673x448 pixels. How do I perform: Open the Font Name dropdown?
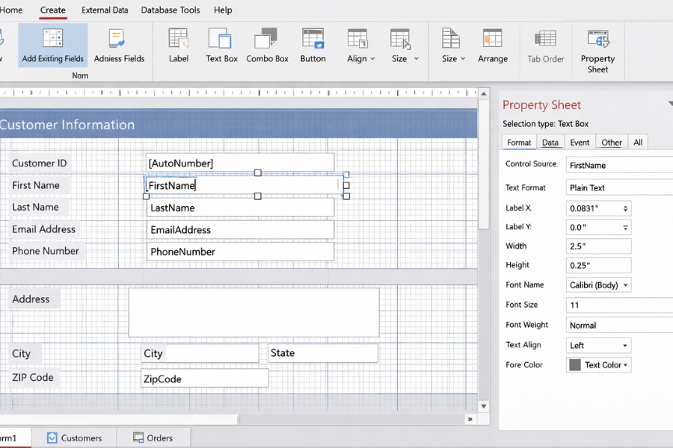tap(625, 285)
